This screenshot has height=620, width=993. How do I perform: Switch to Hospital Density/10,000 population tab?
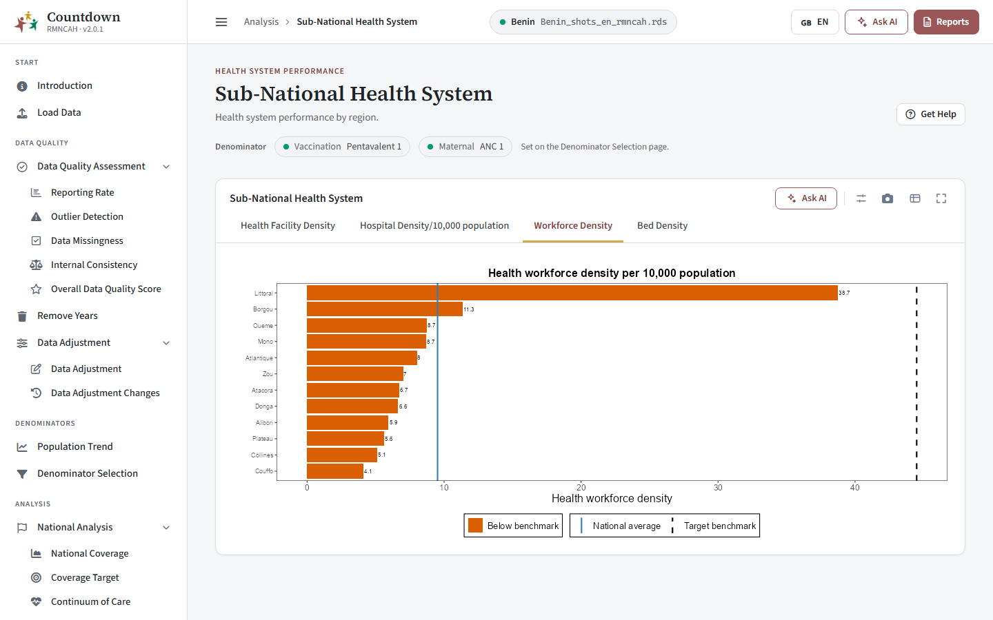(x=434, y=226)
